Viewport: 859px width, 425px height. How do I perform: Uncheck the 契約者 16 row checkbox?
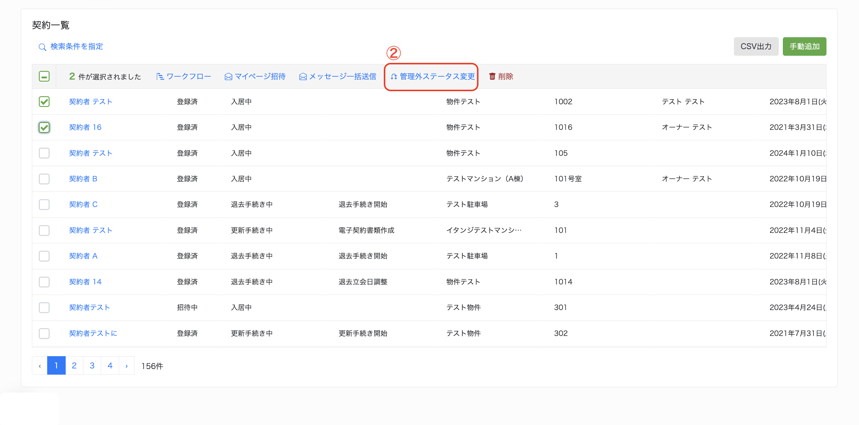point(44,127)
